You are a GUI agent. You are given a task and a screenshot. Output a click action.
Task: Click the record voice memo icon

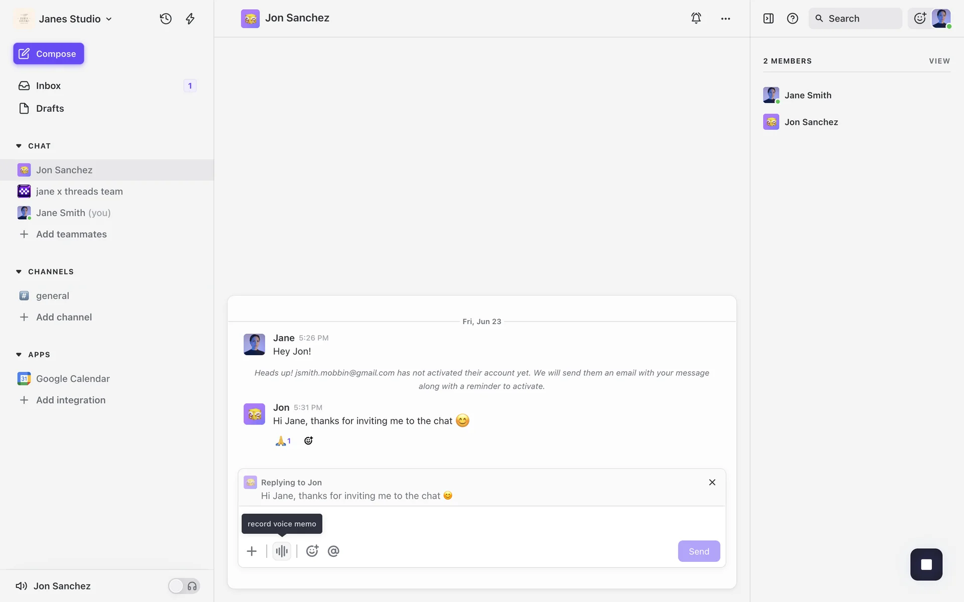point(282,551)
